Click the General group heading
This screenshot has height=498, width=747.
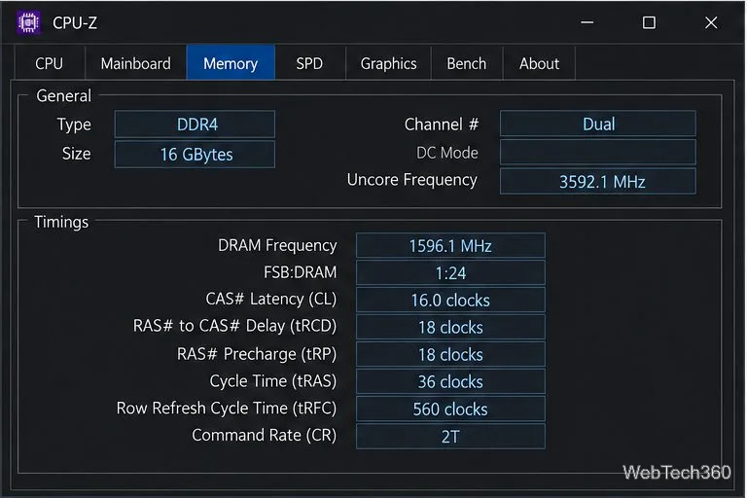(63, 95)
